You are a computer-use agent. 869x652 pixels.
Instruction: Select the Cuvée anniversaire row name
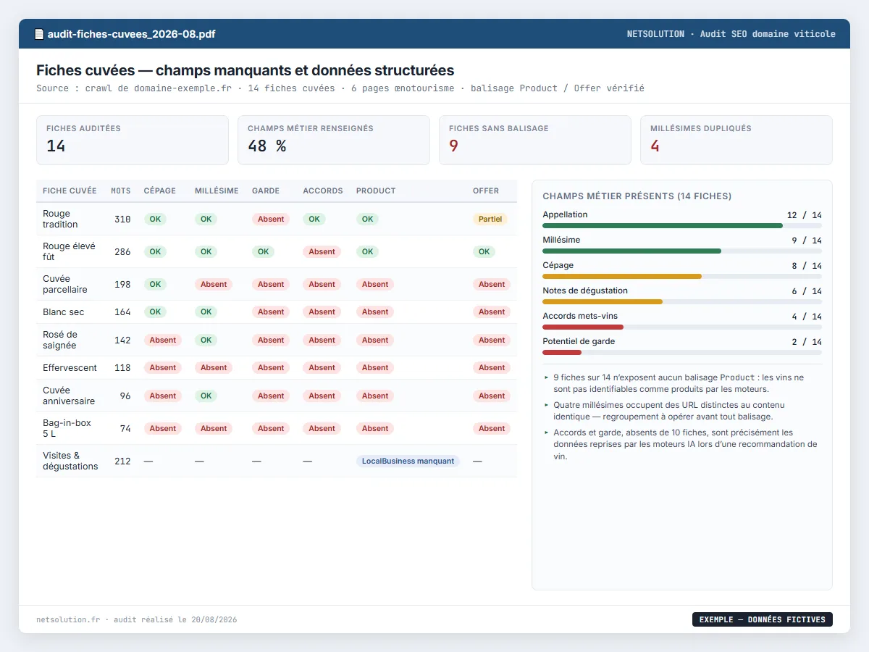[69, 396]
